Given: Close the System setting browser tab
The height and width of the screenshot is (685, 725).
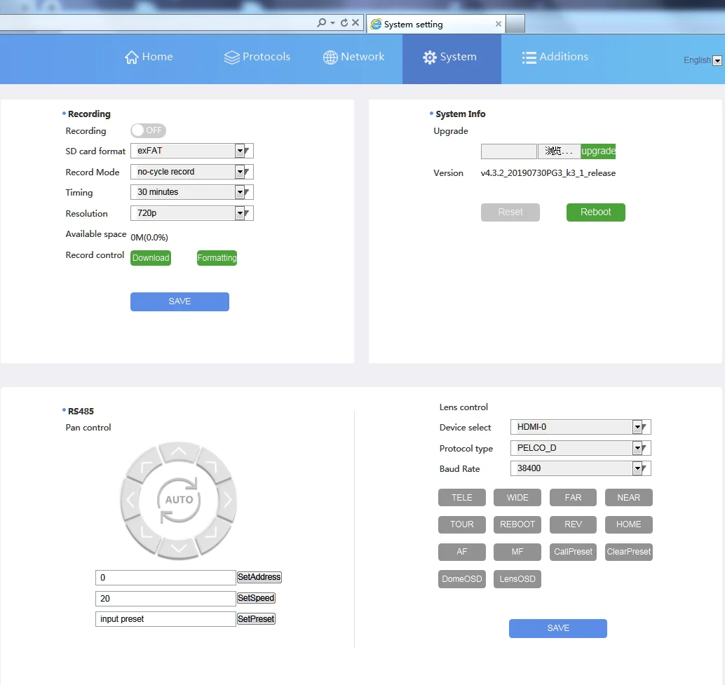Looking at the screenshot, I should click(498, 24).
